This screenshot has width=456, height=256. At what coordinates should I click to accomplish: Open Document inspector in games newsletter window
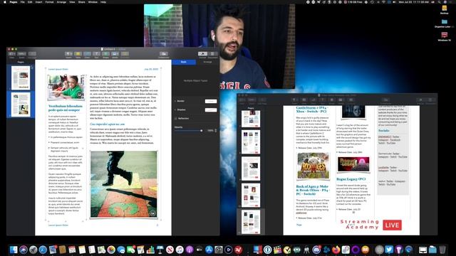tap(430, 100)
